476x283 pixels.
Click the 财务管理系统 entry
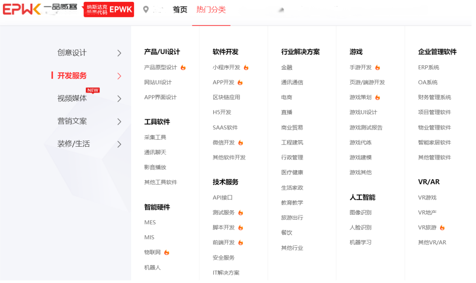click(x=435, y=97)
